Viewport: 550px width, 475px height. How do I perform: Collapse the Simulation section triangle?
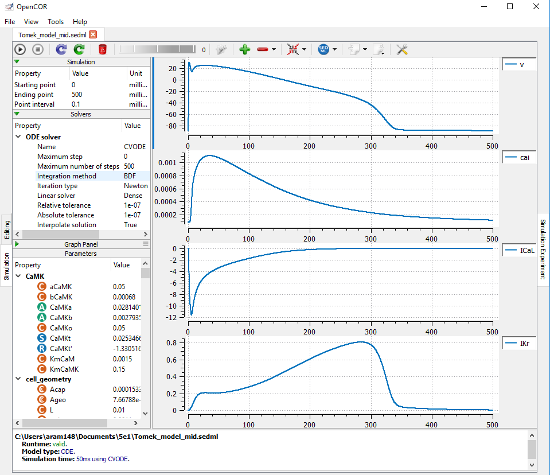pos(17,62)
